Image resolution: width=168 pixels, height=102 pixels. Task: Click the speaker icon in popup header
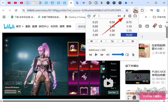(x=119, y=16)
